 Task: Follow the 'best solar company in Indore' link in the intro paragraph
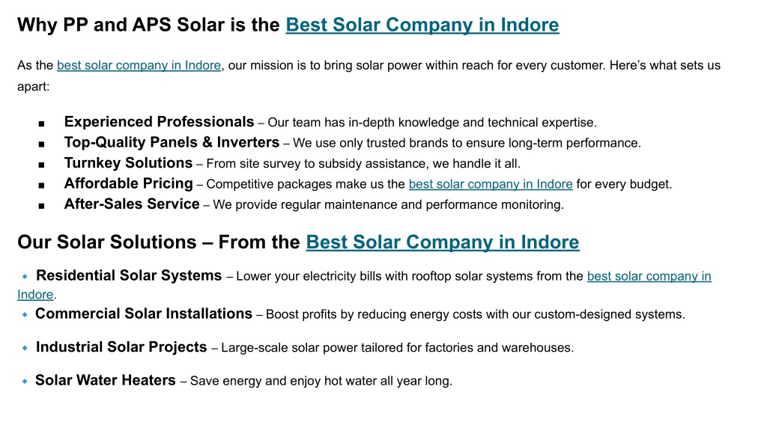click(x=139, y=66)
